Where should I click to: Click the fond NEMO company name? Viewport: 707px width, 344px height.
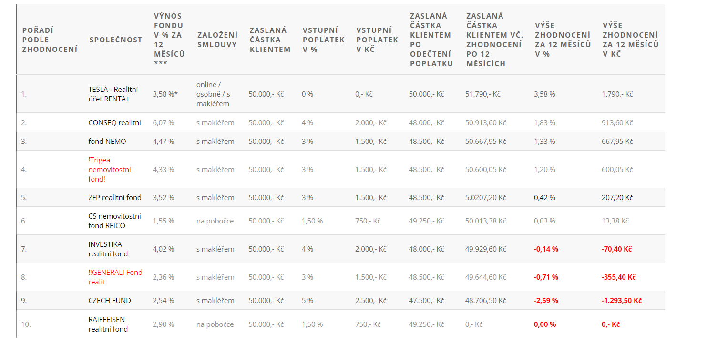click(x=107, y=142)
